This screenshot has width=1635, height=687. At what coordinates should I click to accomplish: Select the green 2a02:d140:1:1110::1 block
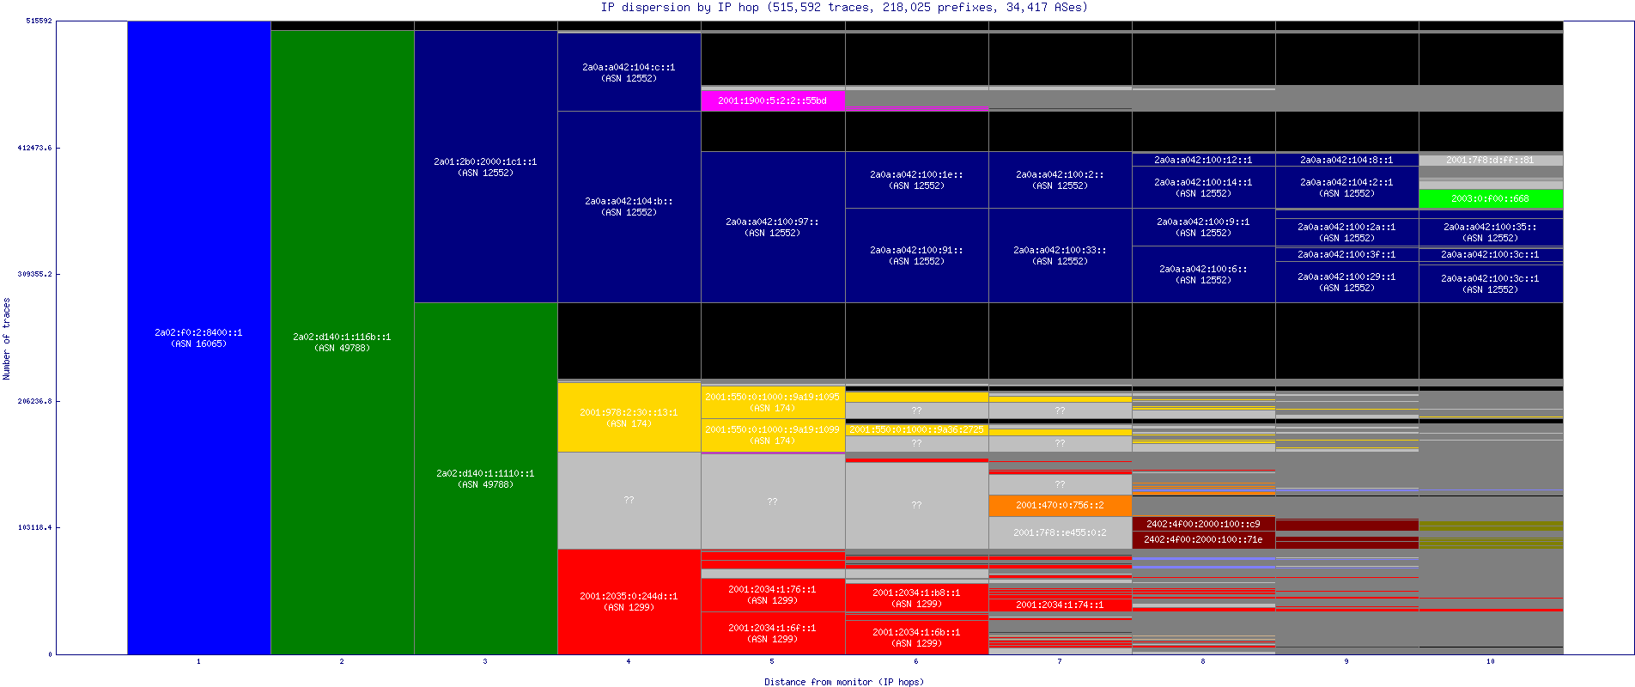(x=486, y=478)
